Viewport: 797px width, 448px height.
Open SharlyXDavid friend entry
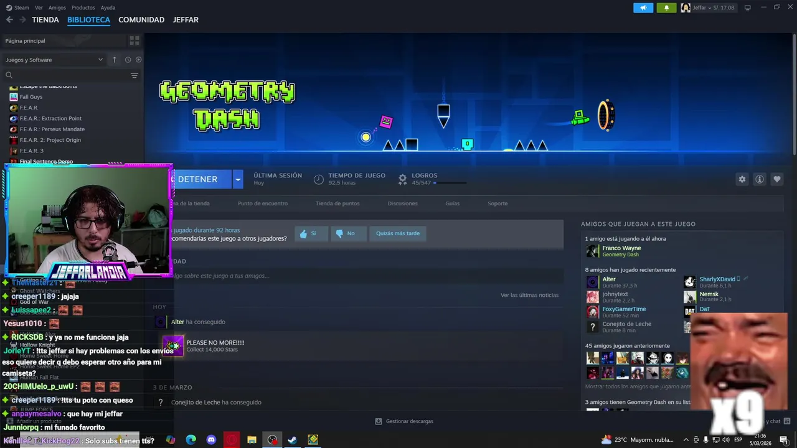717,279
